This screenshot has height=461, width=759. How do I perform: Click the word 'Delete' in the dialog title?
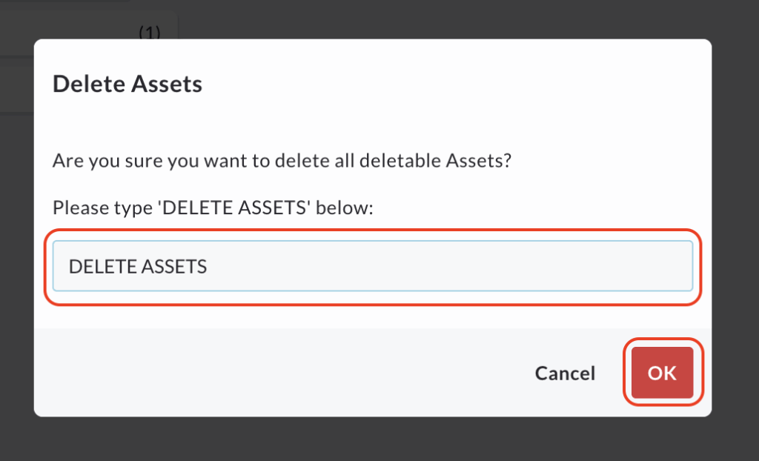click(x=89, y=84)
